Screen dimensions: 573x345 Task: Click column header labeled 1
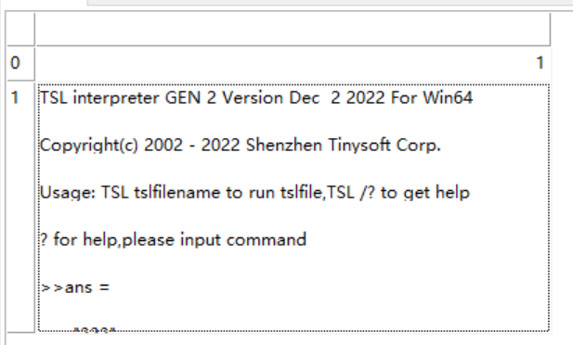(293, 63)
